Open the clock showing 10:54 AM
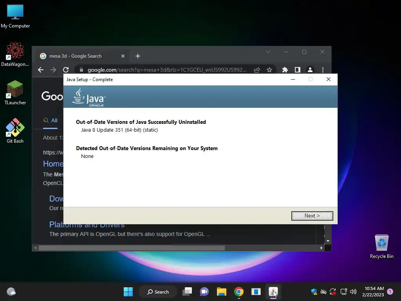The width and height of the screenshot is (401, 301). coord(373,292)
